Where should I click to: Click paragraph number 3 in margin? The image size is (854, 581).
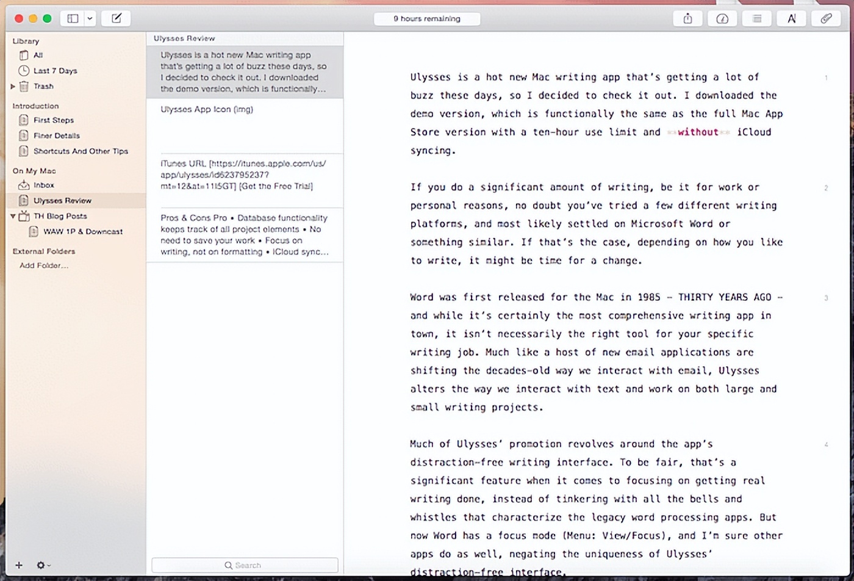tap(827, 298)
